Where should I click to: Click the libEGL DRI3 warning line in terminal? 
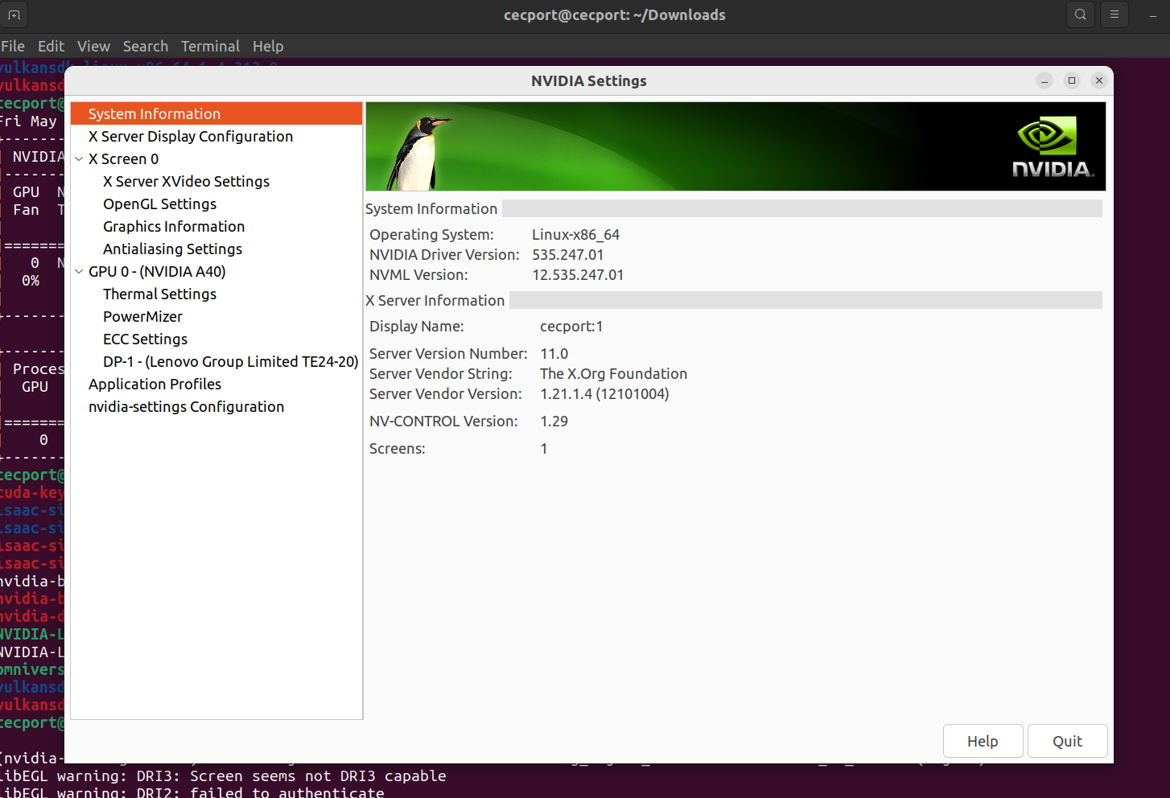click(223, 775)
